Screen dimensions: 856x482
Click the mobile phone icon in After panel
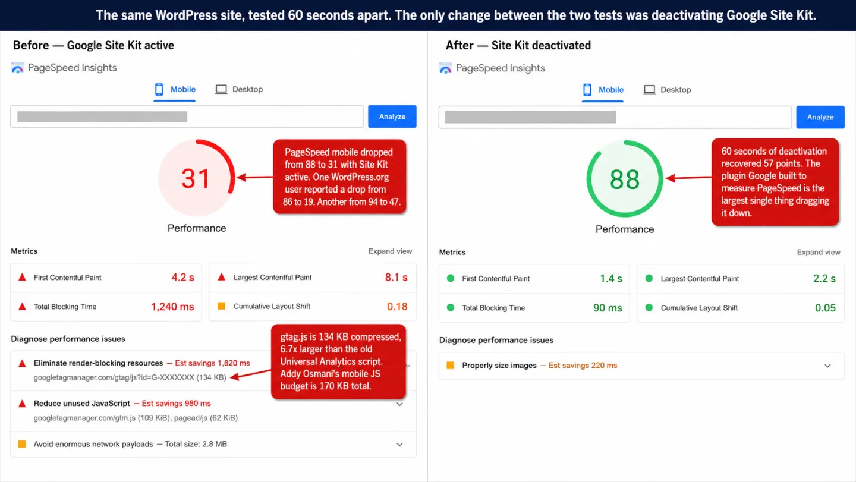(587, 90)
